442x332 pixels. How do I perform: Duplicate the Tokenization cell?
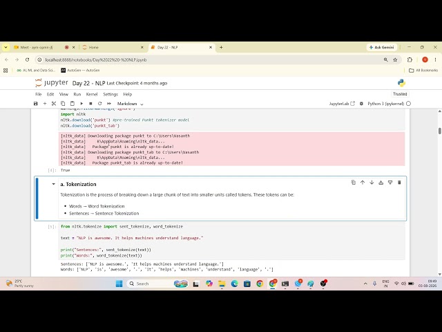pyautogui.click(x=354, y=183)
